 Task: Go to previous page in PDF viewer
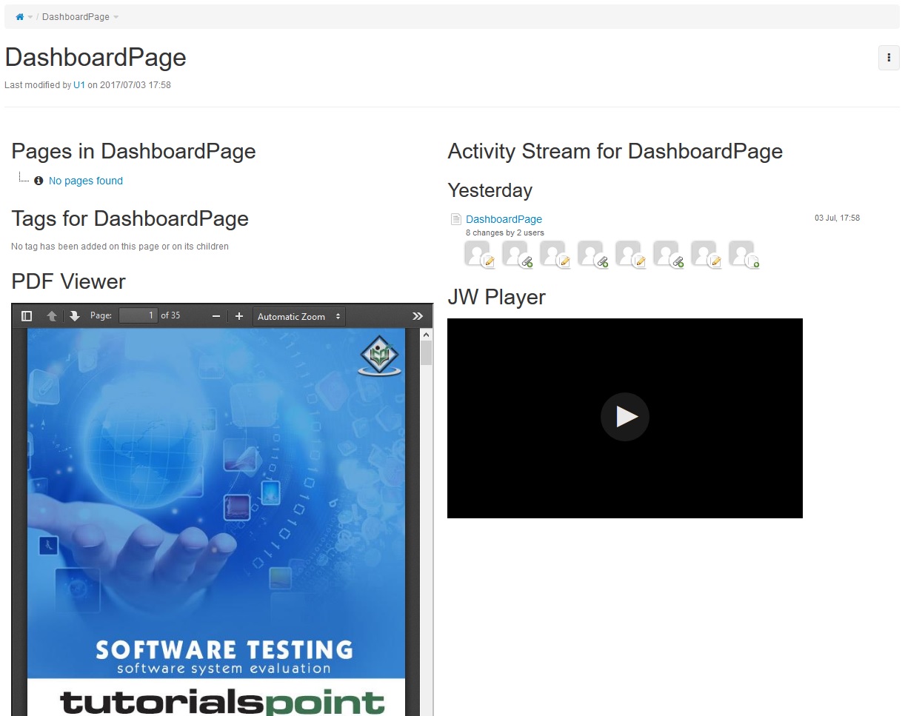coord(52,316)
